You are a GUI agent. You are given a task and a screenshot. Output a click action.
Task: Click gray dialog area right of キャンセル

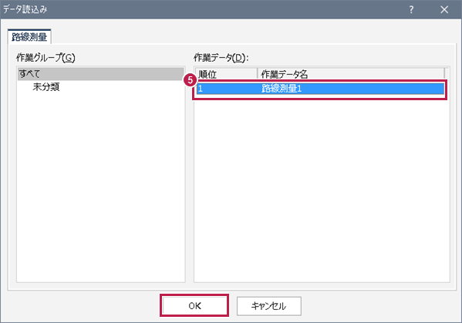point(380,306)
